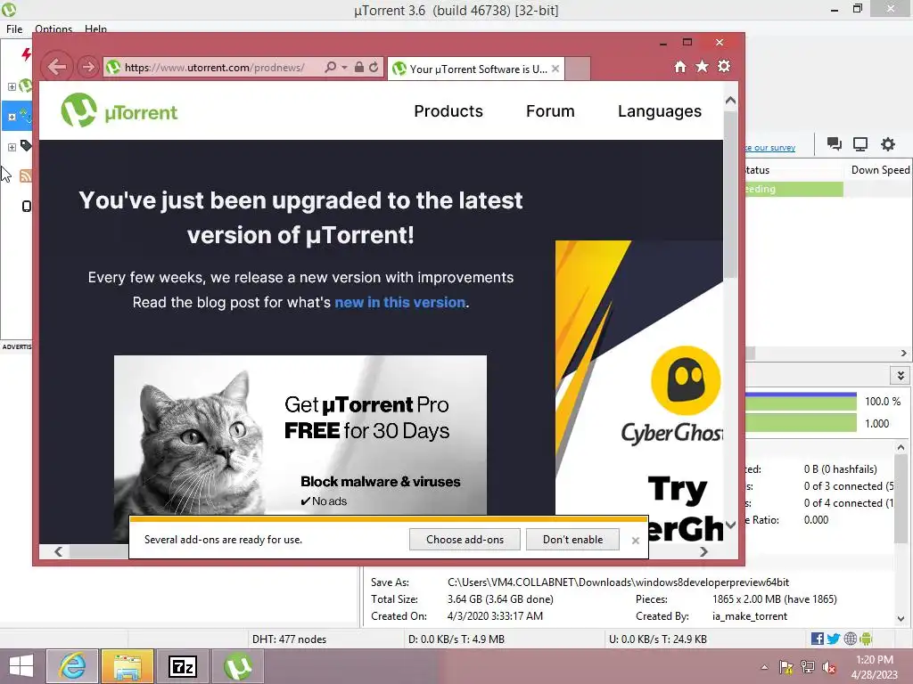Viewport: 913px width, 684px height.
Task: Click the Twitter icon in status bar
Action: pyautogui.click(x=834, y=639)
